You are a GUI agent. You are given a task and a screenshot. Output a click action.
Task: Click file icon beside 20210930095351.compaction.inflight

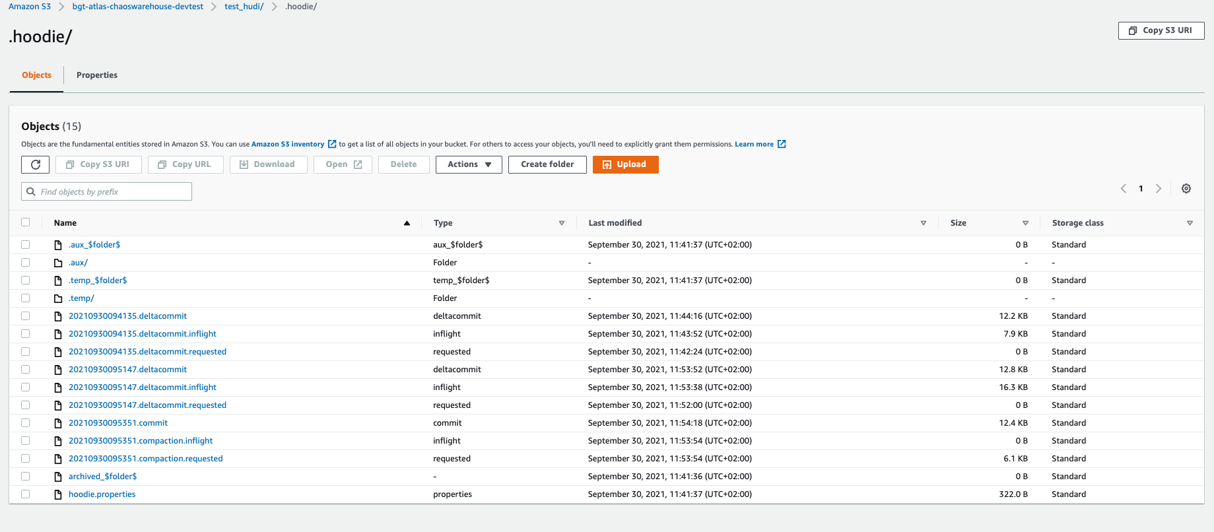tap(58, 441)
